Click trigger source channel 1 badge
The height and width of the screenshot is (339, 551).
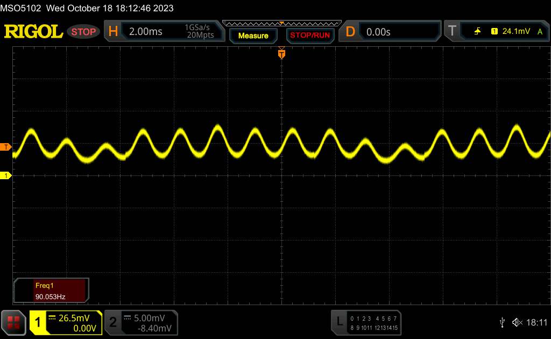tap(494, 32)
